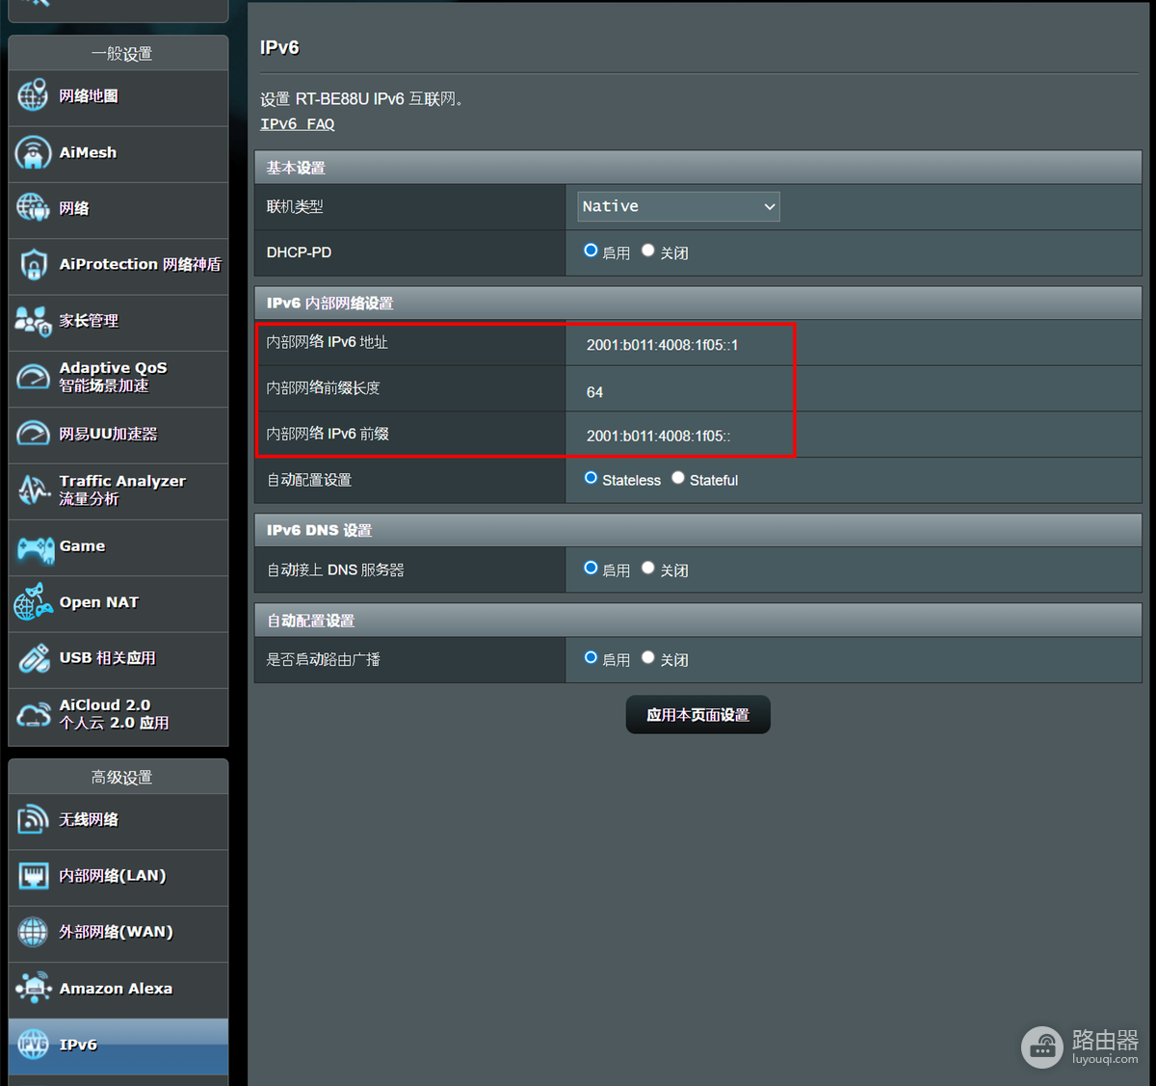Open the Open NAT icon
Viewport: 1156px width, 1086px height.
33,602
